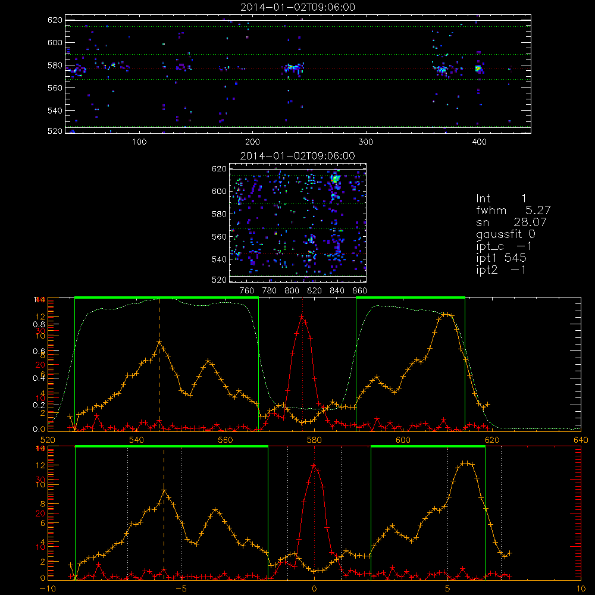Select the 'sn 28.07' readout value

(x=530, y=222)
